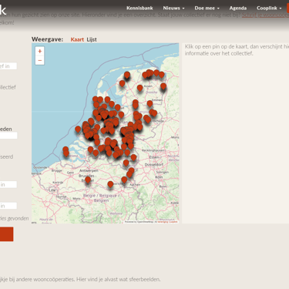Switch view to Lijst
Screen dimensions: 289x289
[x=92, y=39]
